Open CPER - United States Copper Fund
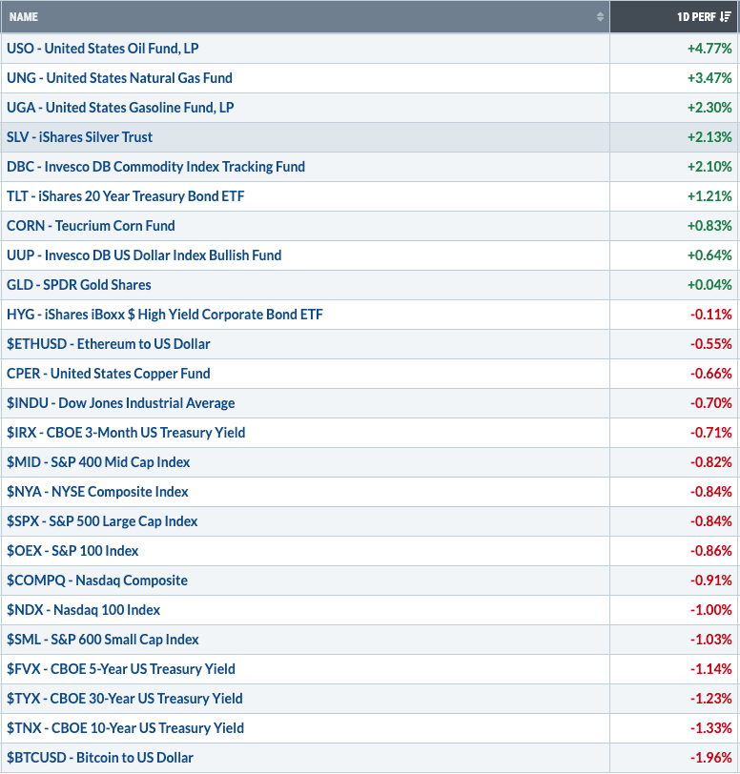The width and height of the screenshot is (740, 774). pyautogui.click(x=109, y=374)
